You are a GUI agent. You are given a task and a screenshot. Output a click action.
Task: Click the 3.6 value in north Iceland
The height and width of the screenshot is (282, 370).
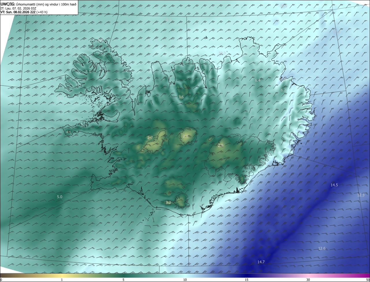[x=181, y=97]
